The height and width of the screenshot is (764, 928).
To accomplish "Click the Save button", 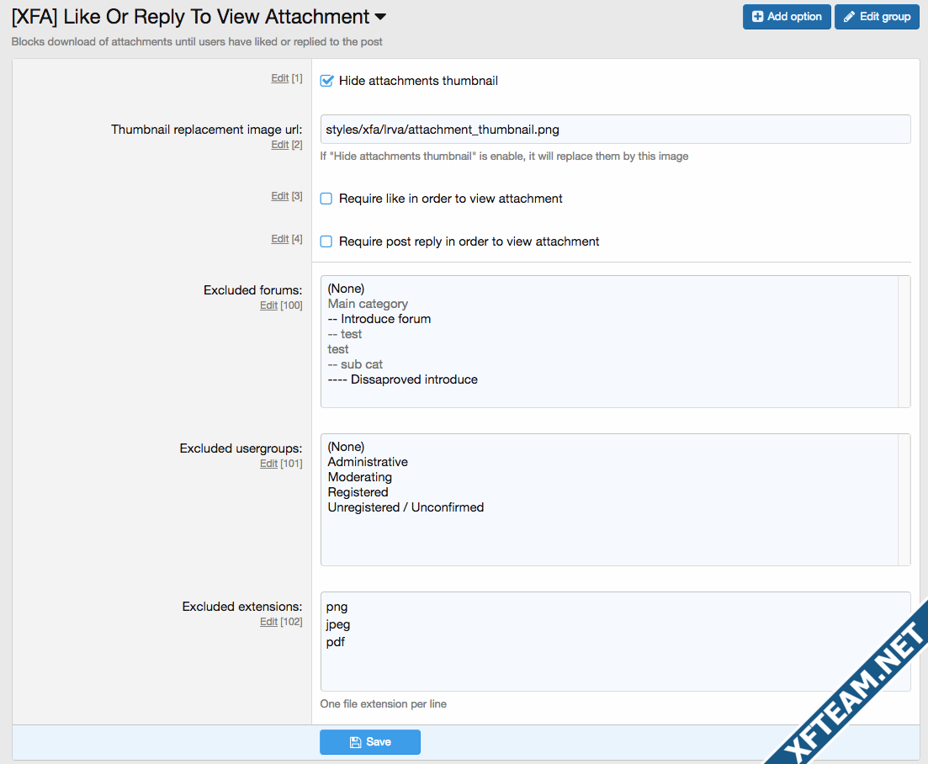I will (370, 742).
